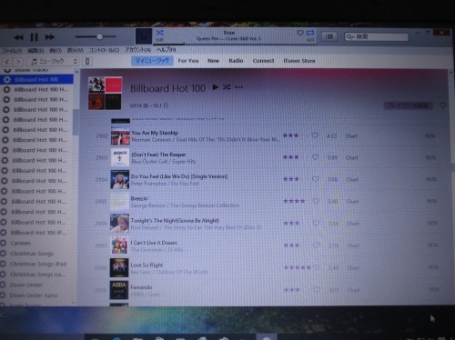455x340 pixels.
Task: Click the Fernando ABBA album thumbnail
Action: click(x=119, y=290)
